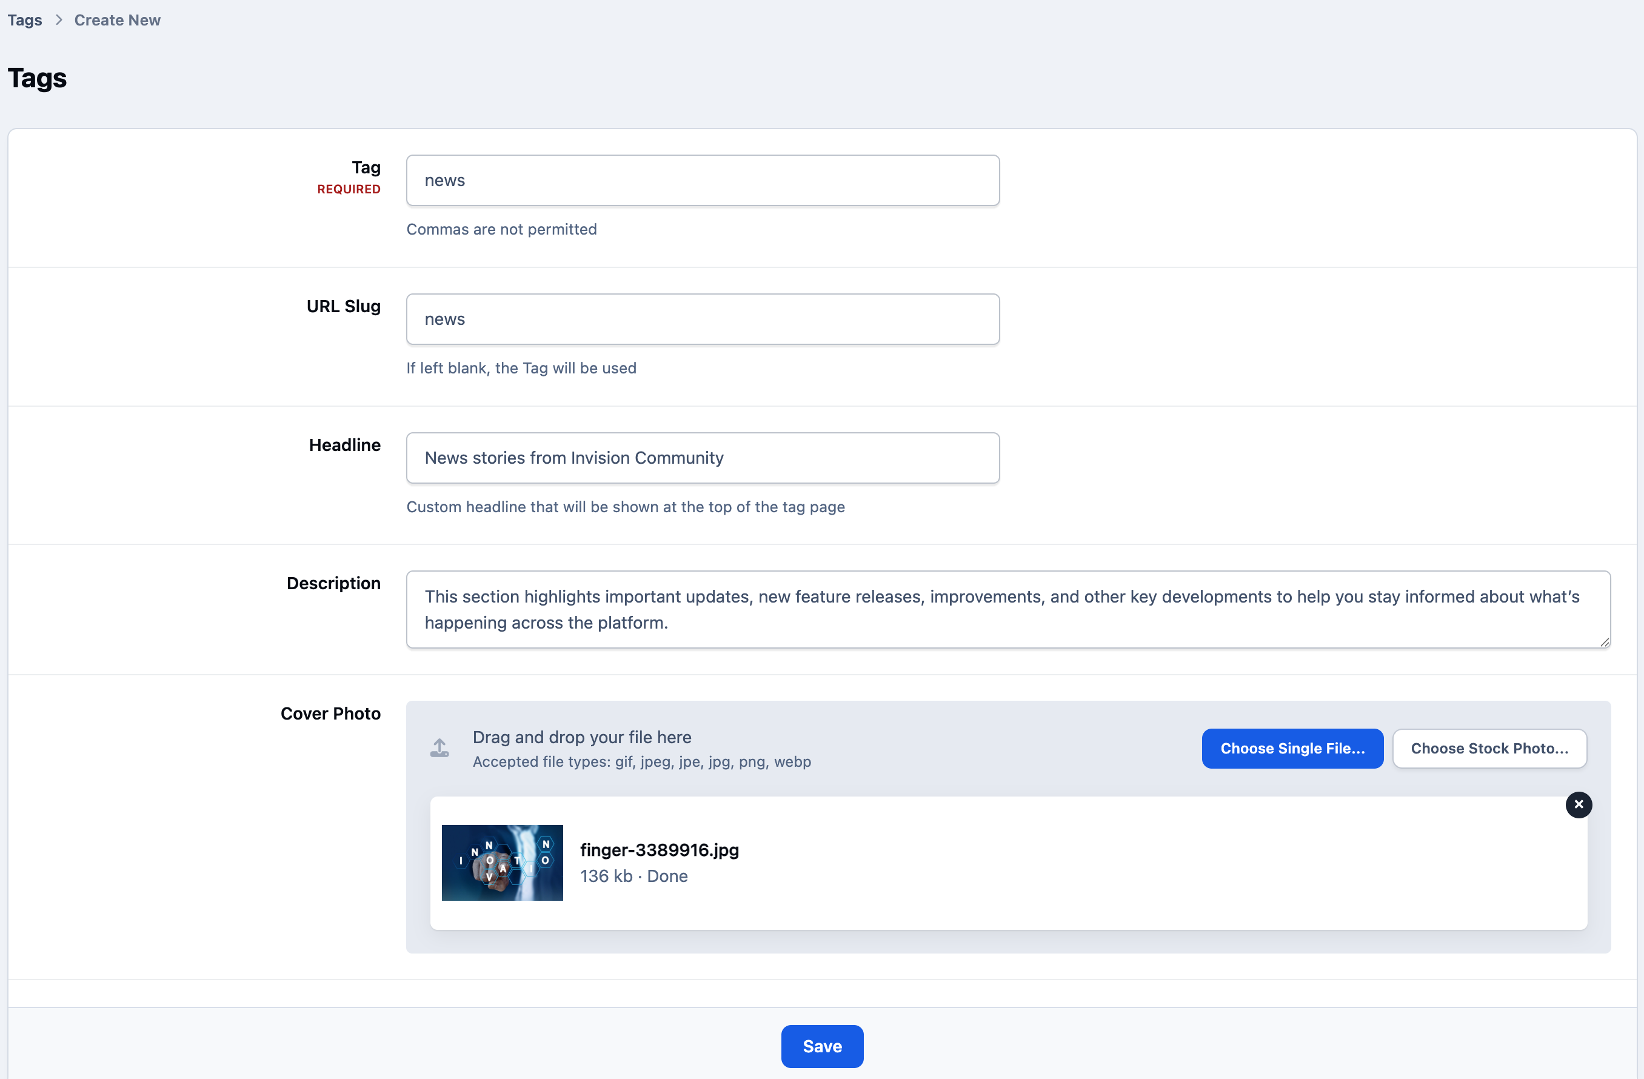The height and width of the screenshot is (1079, 1644).
Task: Click the Create New breadcrumb
Action: point(118,20)
